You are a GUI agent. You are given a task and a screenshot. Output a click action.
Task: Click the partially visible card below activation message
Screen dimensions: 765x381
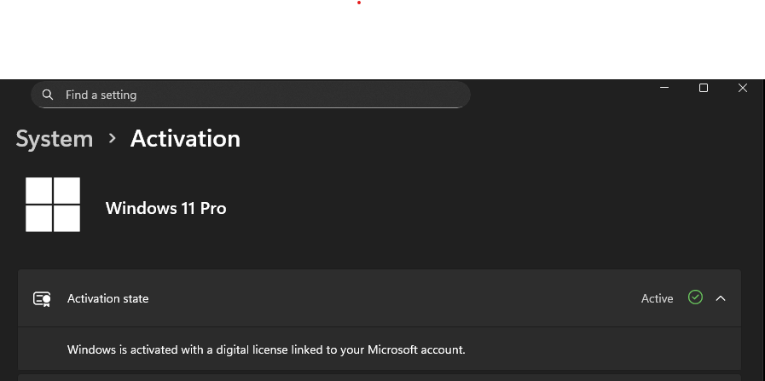380,377
